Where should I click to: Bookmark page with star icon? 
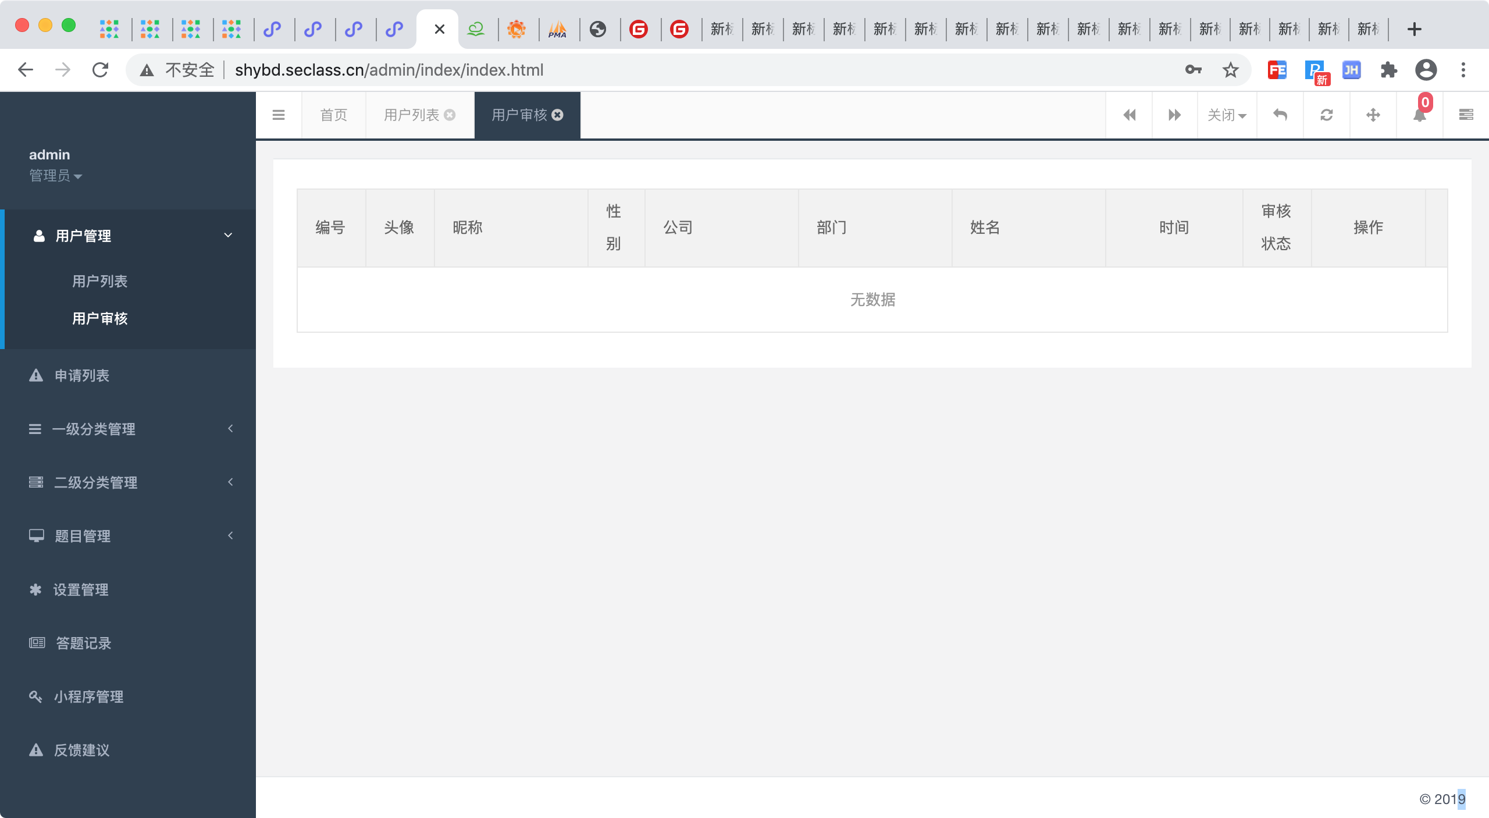click(x=1230, y=70)
